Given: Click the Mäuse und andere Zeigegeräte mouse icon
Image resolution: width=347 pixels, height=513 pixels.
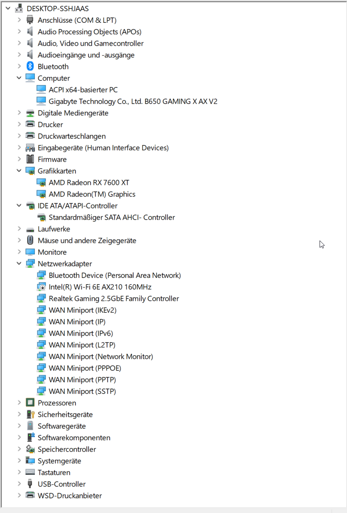Looking at the screenshot, I should (x=30, y=240).
